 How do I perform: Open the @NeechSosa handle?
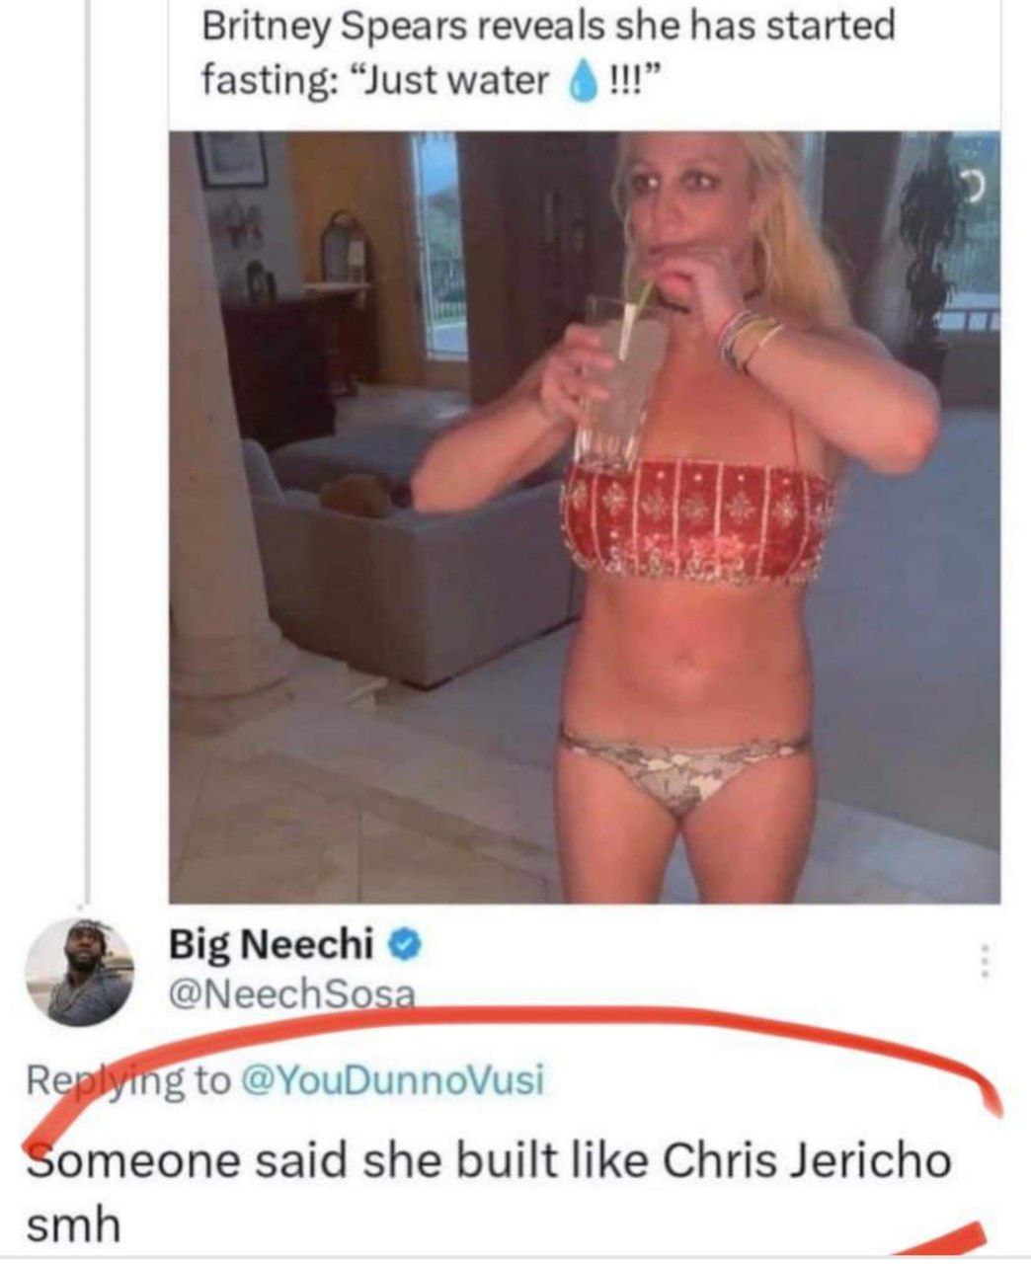pos(291,992)
